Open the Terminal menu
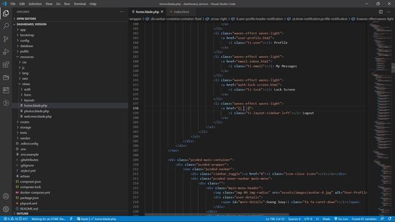Viewport: 395px width, 222px height. (x=80, y=4)
